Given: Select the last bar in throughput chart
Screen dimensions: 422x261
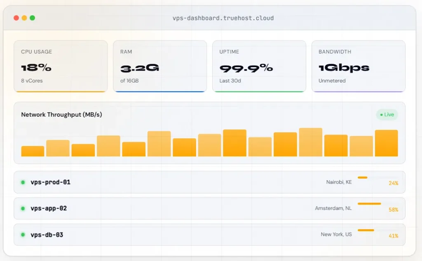Looking at the screenshot, I should pyautogui.click(x=387, y=143).
